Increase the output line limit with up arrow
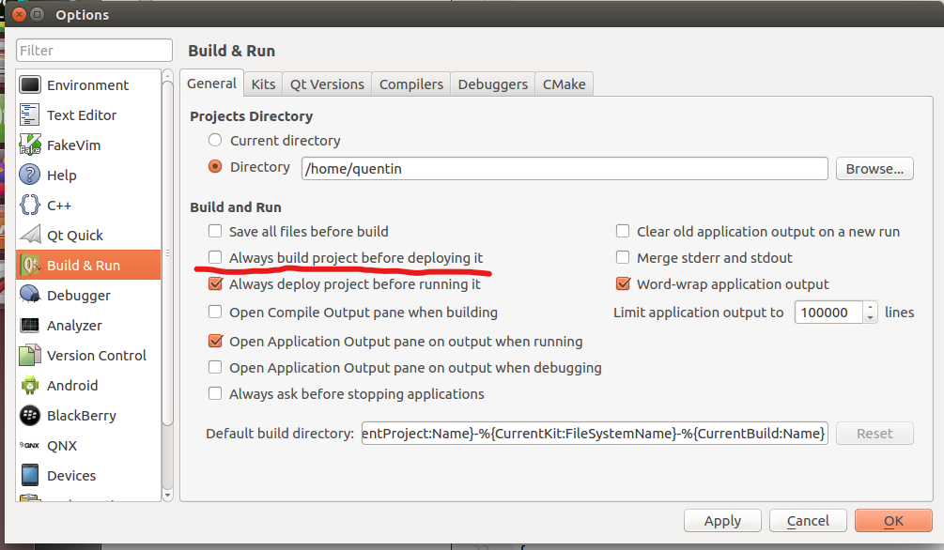 tap(870, 307)
